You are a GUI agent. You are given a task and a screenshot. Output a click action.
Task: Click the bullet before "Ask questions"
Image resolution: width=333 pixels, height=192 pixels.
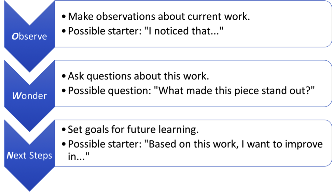pyautogui.click(x=64, y=76)
